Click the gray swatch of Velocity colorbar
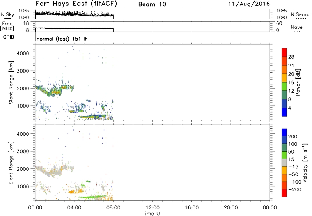The height and width of the screenshot is (216, 312). pyautogui.click(x=284, y=163)
